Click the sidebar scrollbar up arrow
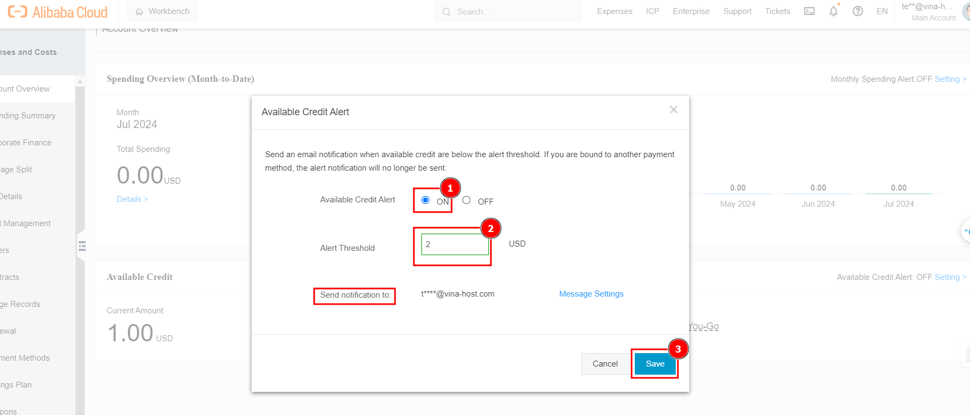 (80, 82)
